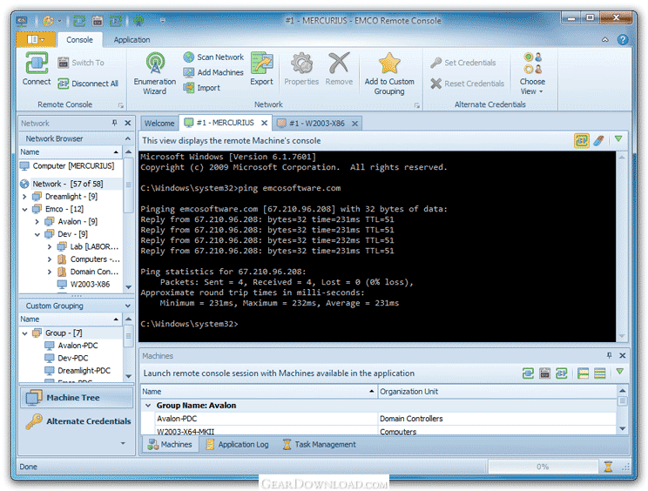Collapse the Emco - [12] node

click(x=24, y=209)
